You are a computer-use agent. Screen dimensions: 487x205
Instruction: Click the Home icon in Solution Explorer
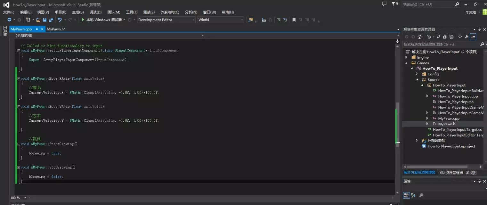tap(419, 37)
